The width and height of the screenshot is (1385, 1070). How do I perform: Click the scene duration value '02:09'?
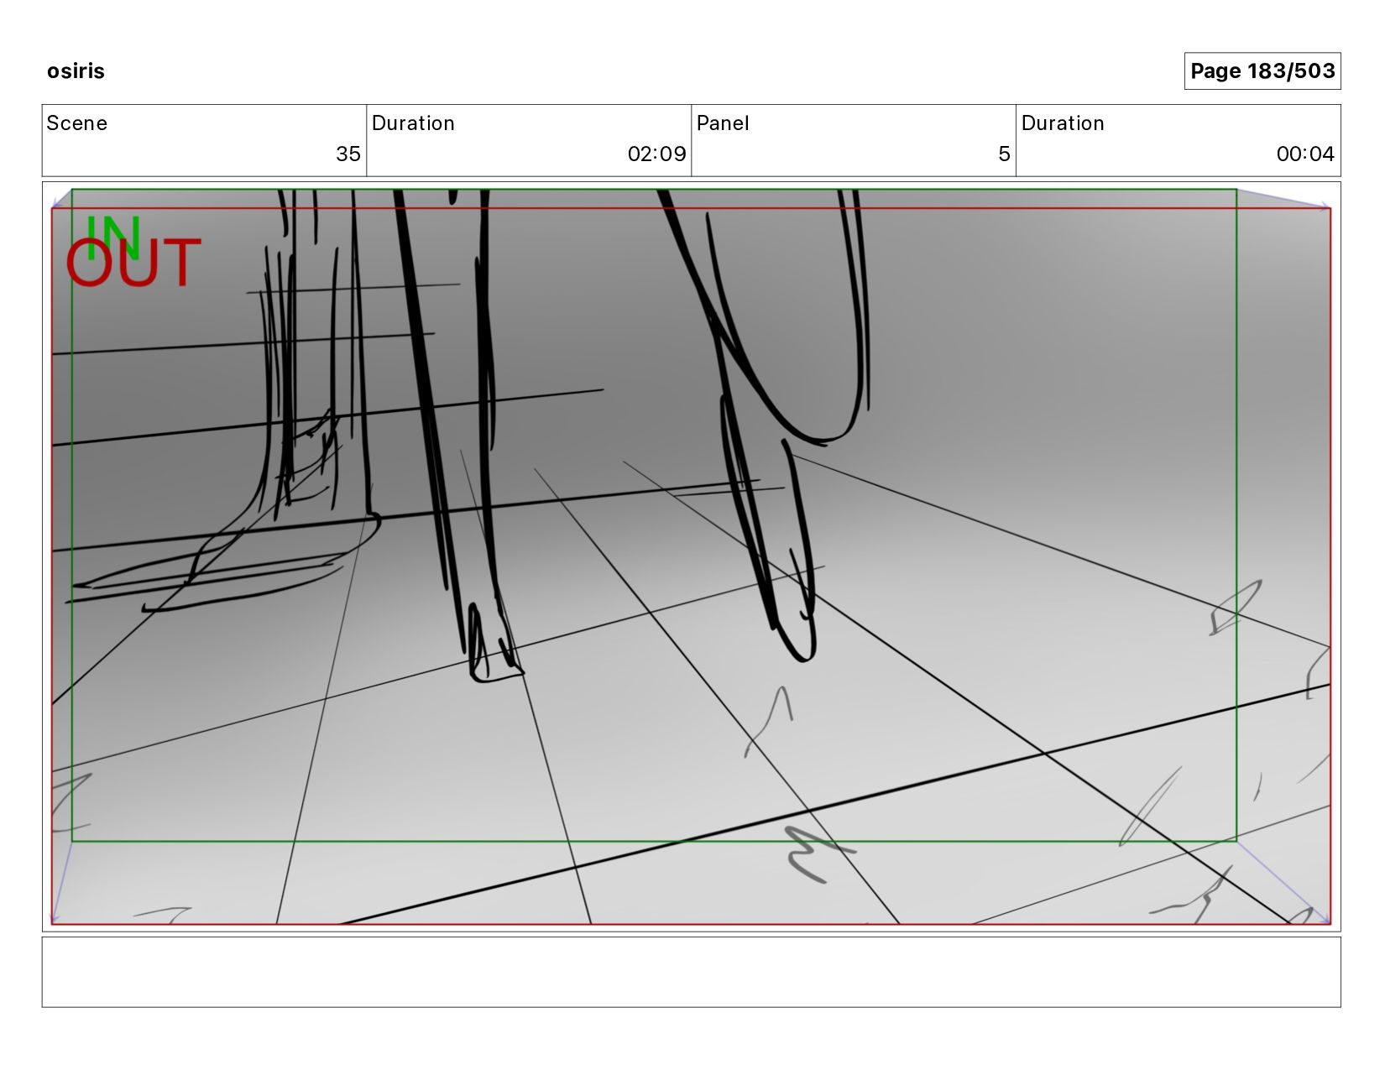pyautogui.click(x=656, y=154)
